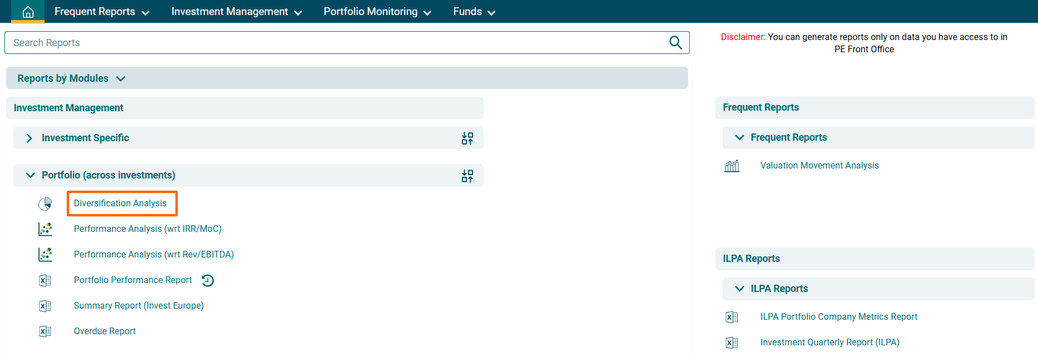Open Summary Report (Invest Europe) link
Screen dimensions: 1038x357
click(139, 306)
